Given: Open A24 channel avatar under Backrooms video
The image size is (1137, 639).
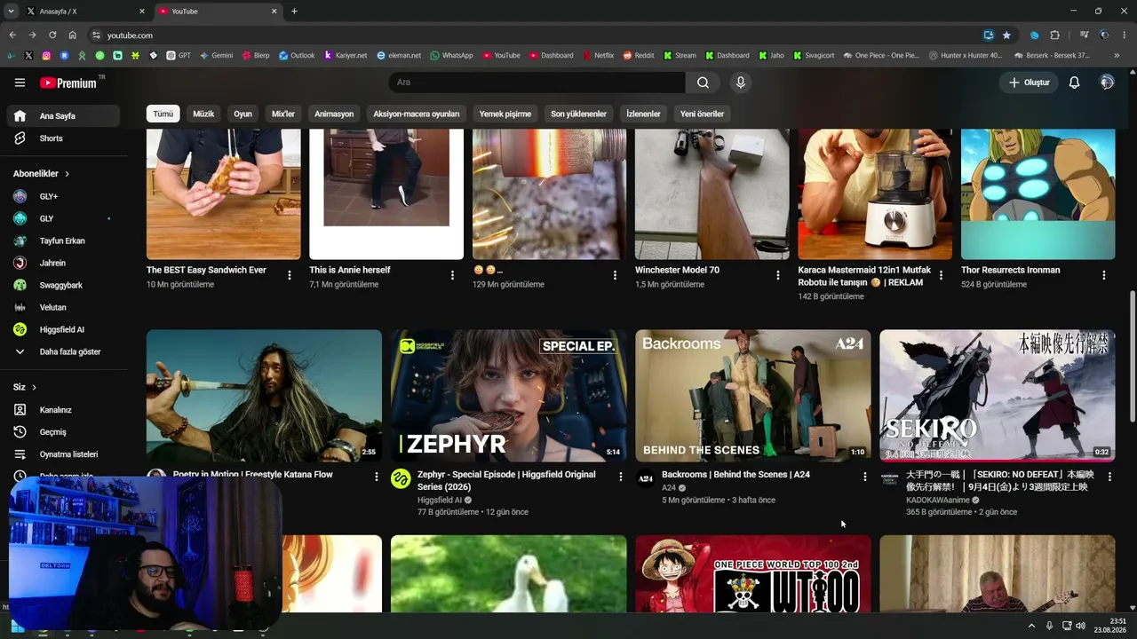Looking at the screenshot, I should click(x=645, y=479).
